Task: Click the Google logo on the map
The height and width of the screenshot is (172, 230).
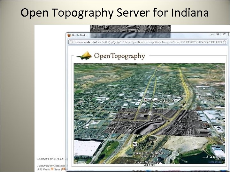Action: click(214, 157)
